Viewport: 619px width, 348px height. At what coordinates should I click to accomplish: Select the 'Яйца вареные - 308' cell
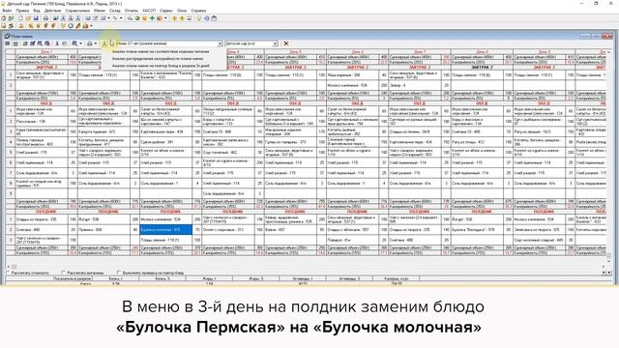click(353, 74)
